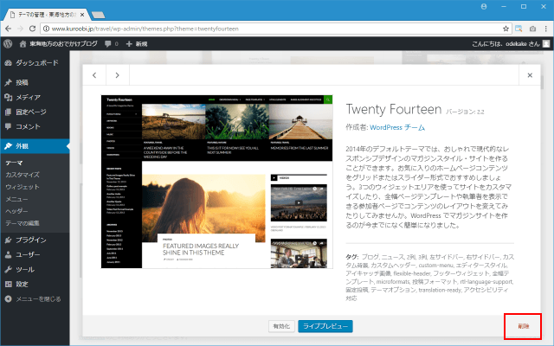Close the theme details overlay
This screenshot has width=554, height=346.
530,75
